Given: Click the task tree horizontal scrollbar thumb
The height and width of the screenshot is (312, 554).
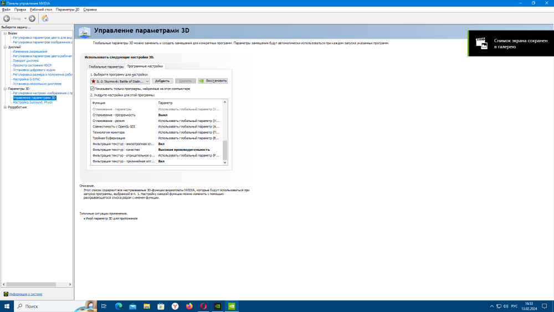Looking at the screenshot, I should point(31,284).
